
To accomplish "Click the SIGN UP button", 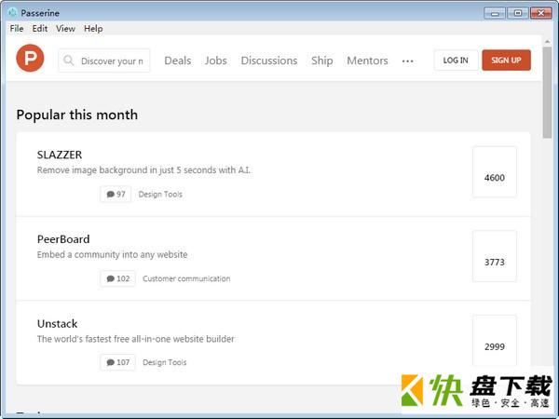I will coord(506,61).
